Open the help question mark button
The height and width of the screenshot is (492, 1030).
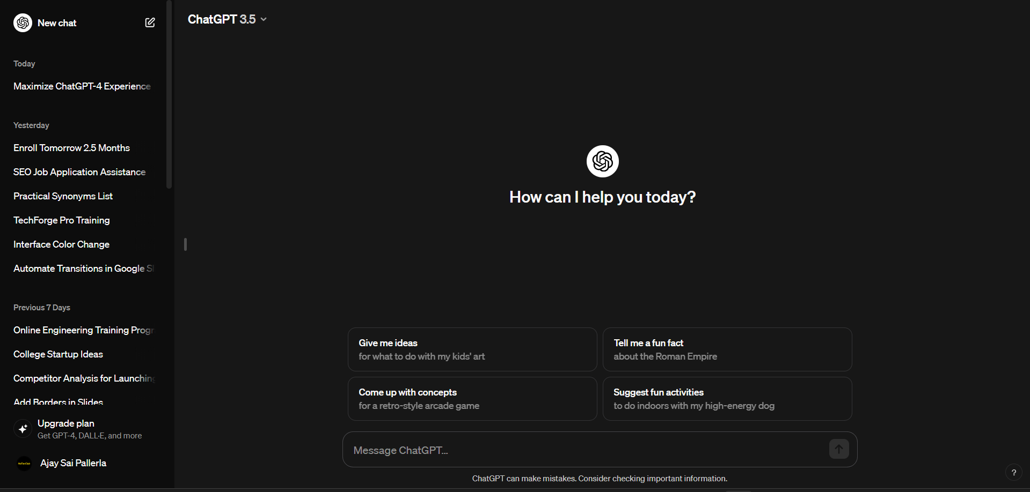coord(1013,472)
